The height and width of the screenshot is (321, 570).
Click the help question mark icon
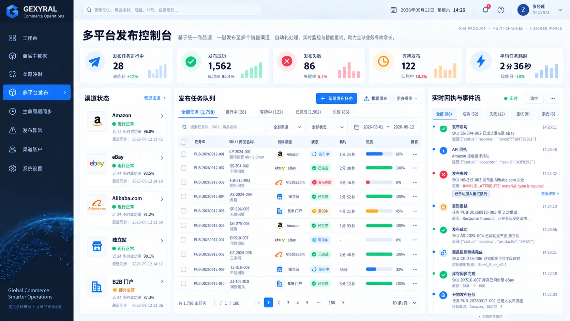click(x=501, y=10)
